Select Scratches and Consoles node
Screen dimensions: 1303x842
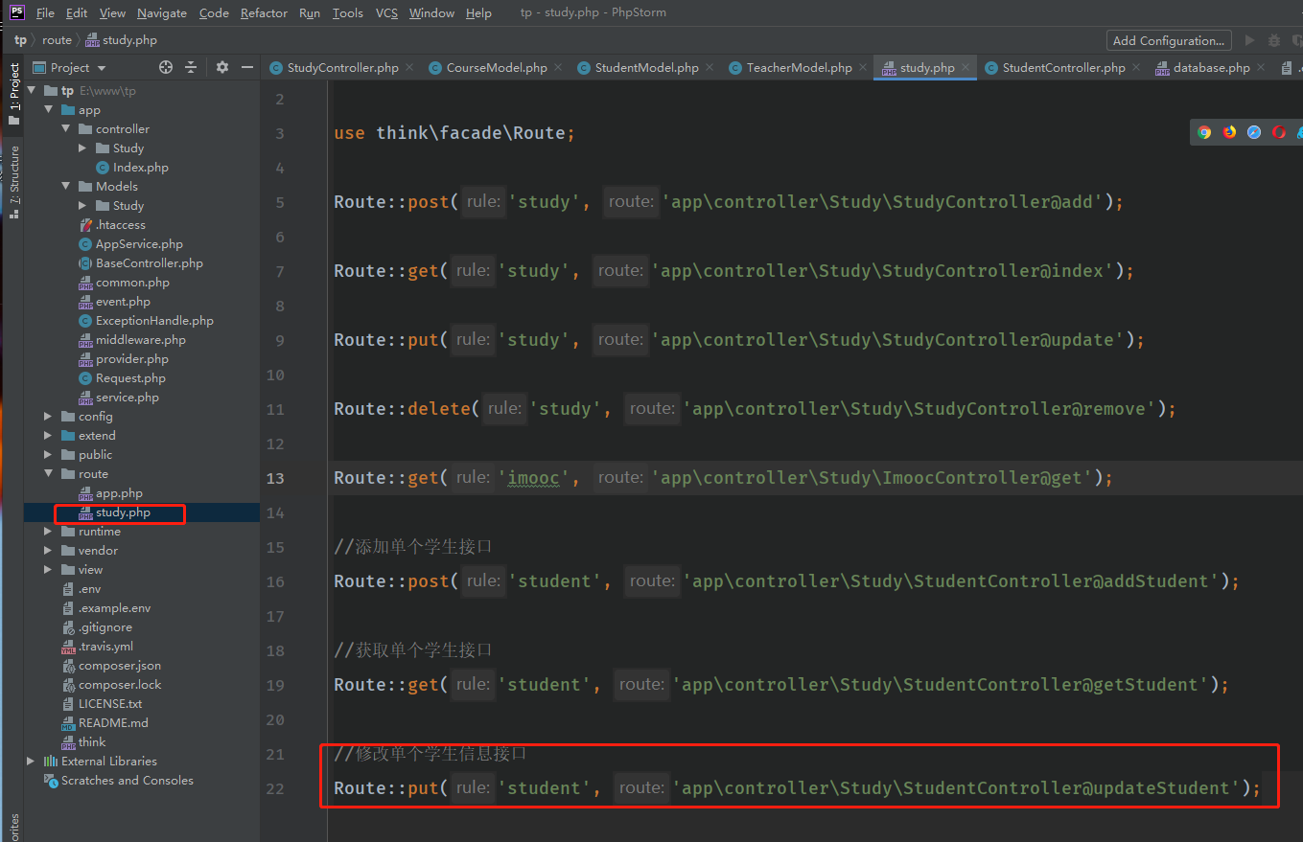click(127, 780)
